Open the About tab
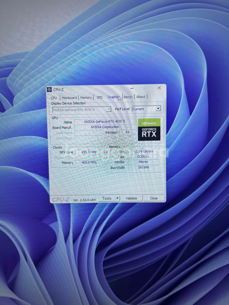Screen dimensions: 229x305 [140, 97]
